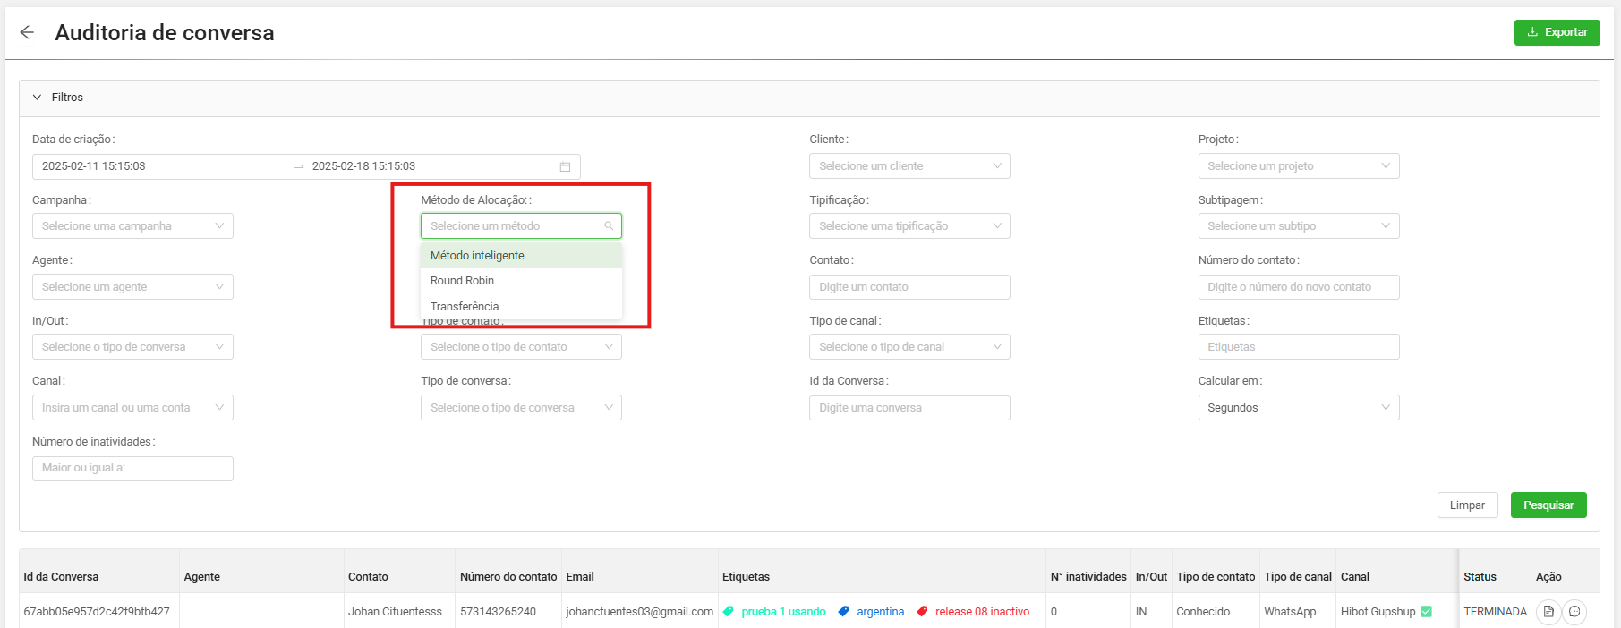Click the Conhecido contact type cell
The image size is (1621, 628).
(1203, 612)
